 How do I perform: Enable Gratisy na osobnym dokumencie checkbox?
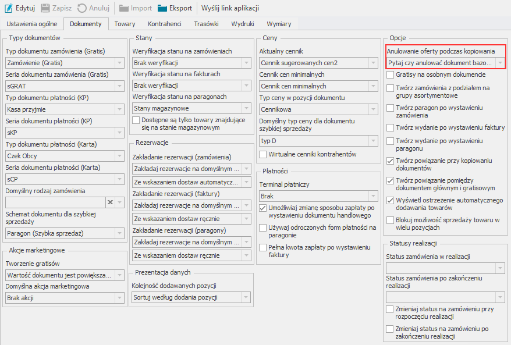coord(391,75)
